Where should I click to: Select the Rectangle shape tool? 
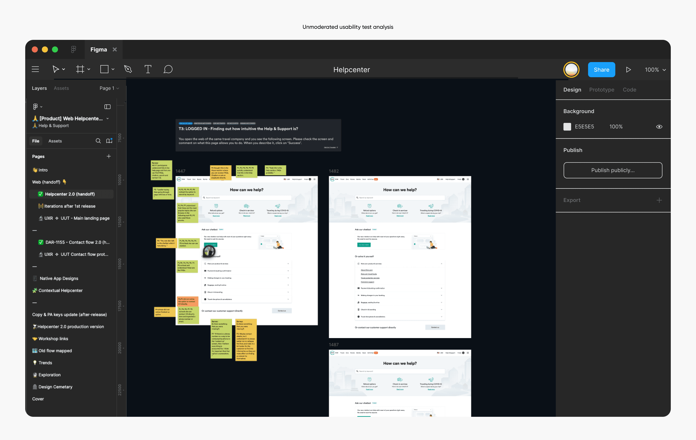pos(104,69)
